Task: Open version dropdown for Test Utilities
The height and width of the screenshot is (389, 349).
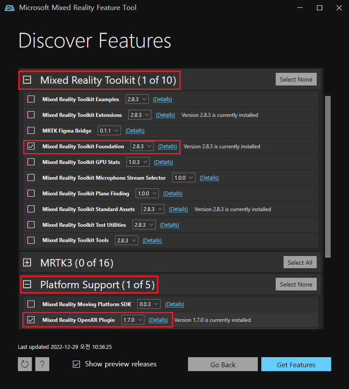Action: pyautogui.click(x=144, y=225)
